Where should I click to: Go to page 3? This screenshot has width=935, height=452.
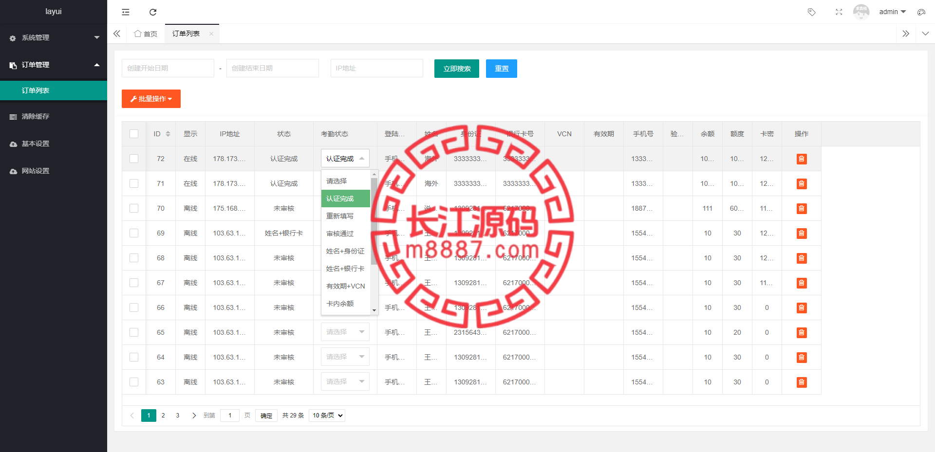(x=178, y=416)
